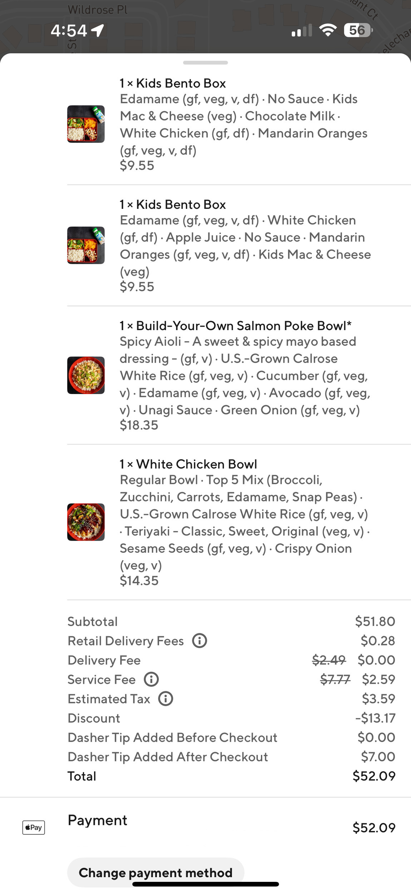Tap the location arrow in status bar
Screen dimensions: 411x894
pos(98,30)
